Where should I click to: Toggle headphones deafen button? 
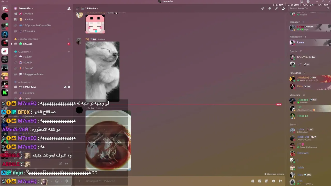57,181
